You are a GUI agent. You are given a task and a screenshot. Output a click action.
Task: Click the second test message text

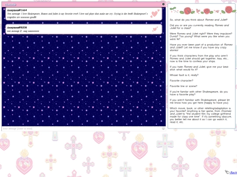(23, 31)
